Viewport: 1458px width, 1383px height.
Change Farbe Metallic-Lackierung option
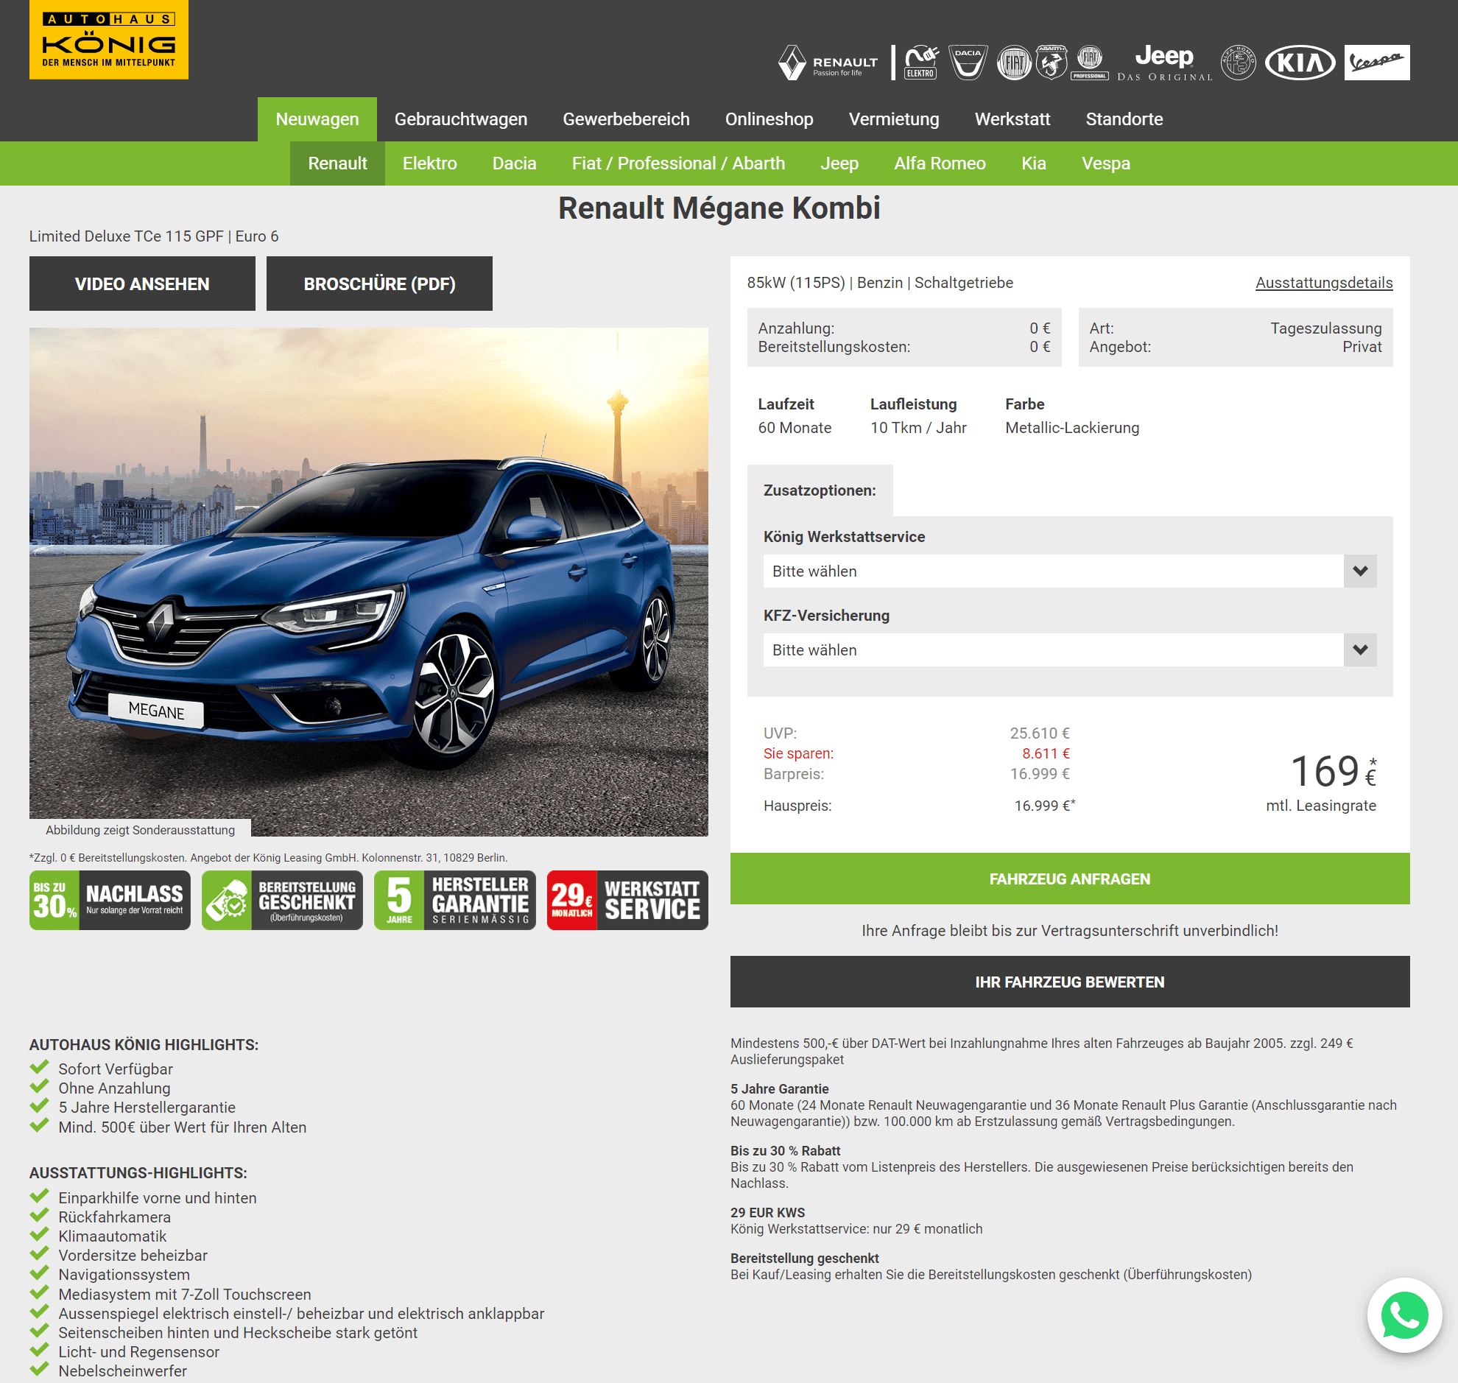pos(1071,429)
